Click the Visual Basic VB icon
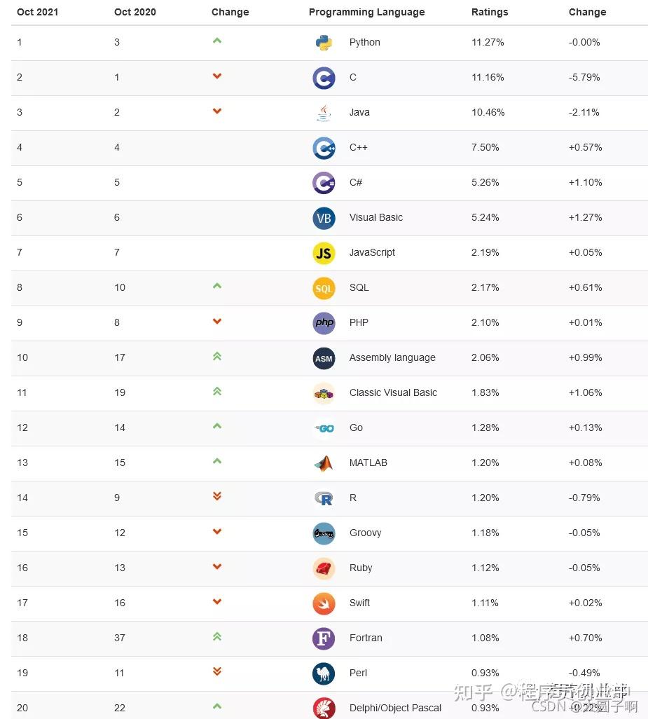Viewport: 648px width, 719px height. 324,218
